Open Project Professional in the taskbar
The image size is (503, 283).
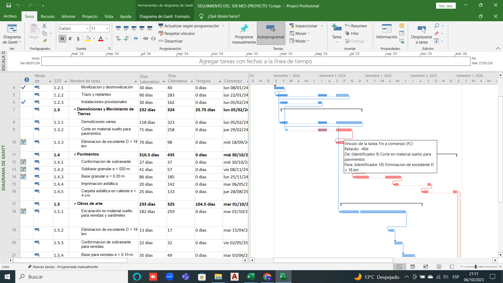tap(283, 276)
